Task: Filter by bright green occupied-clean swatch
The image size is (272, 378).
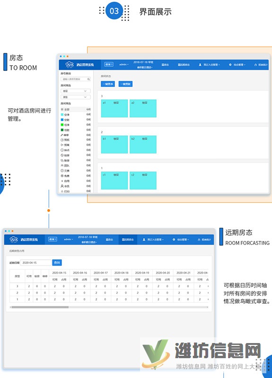Action: point(62,125)
